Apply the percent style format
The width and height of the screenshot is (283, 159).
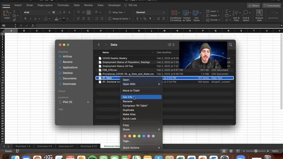coord(145,19)
